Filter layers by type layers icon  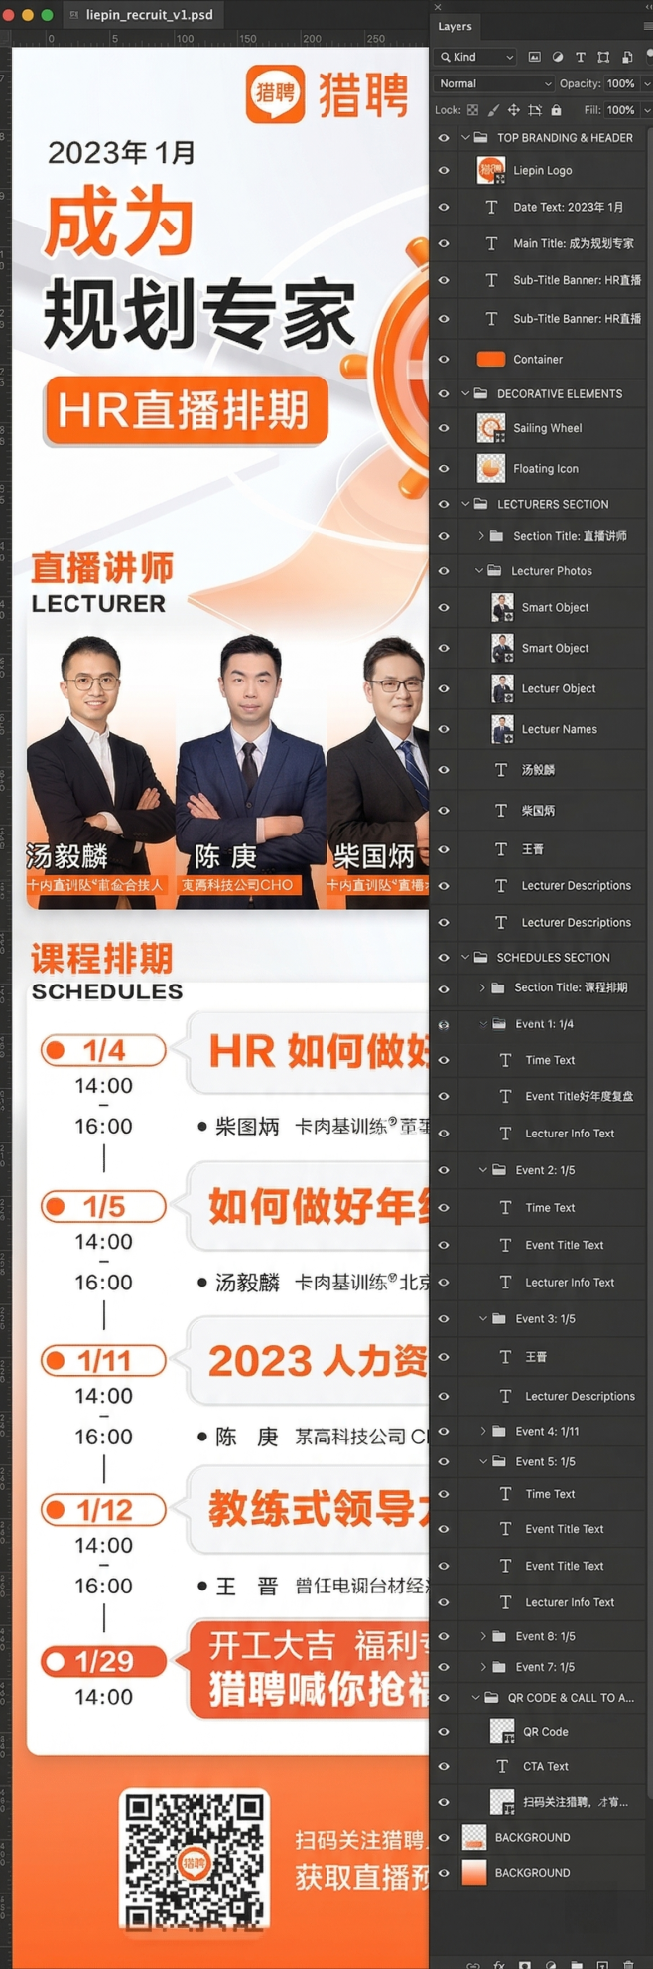[581, 57]
